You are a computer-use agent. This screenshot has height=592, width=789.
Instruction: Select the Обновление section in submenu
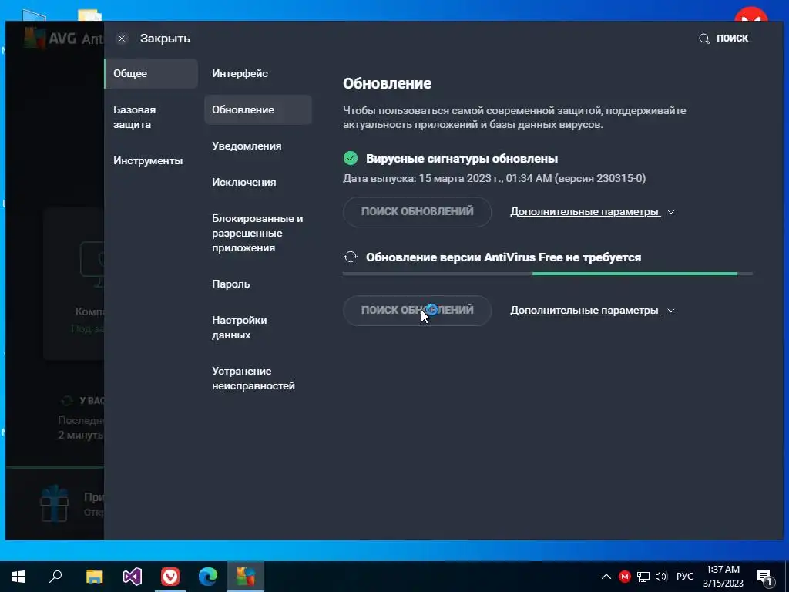coord(258,109)
